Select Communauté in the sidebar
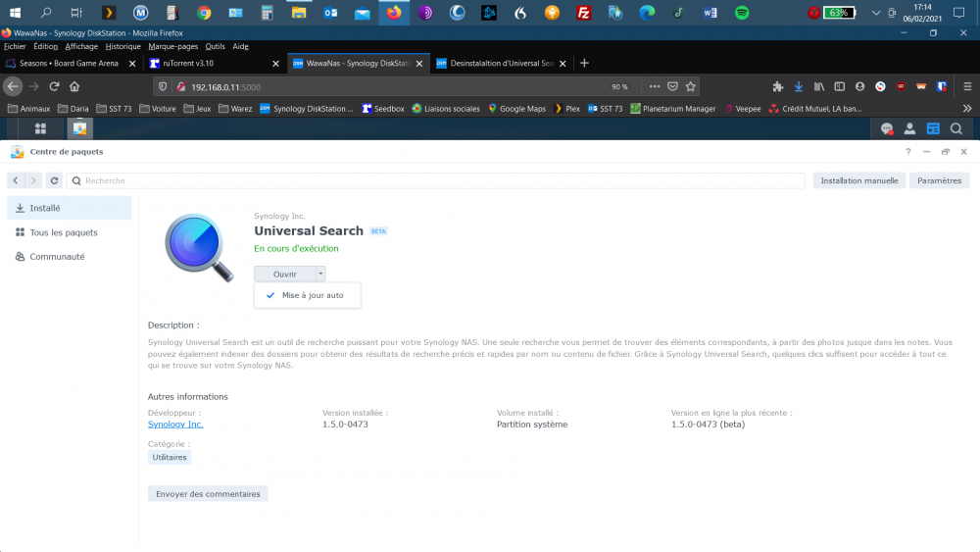Viewport: 980px width, 552px height. point(70,257)
